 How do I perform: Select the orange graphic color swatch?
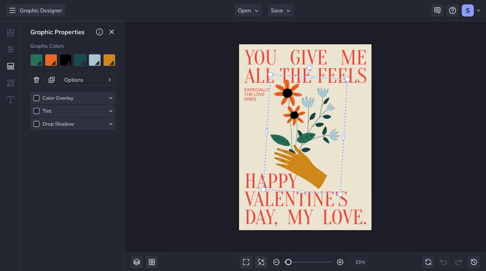click(x=51, y=60)
